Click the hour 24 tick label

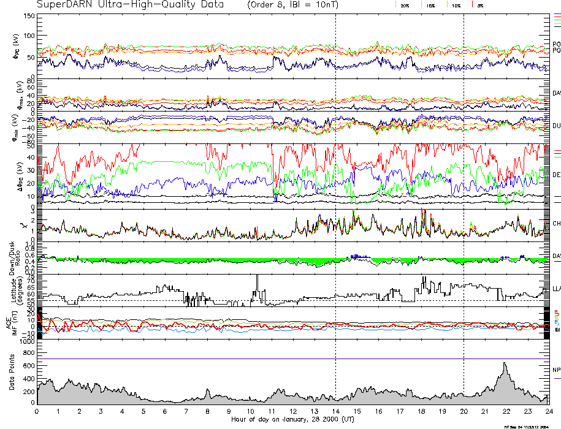[x=548, y=411]
